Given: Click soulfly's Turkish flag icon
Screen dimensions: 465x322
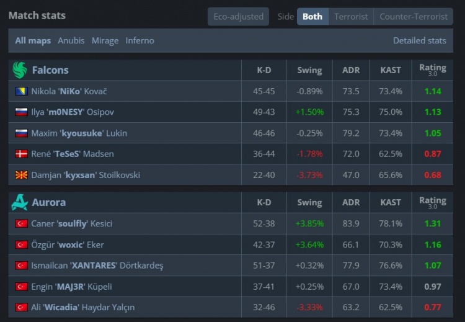Looking at the screenshot, I should [21, 223].
